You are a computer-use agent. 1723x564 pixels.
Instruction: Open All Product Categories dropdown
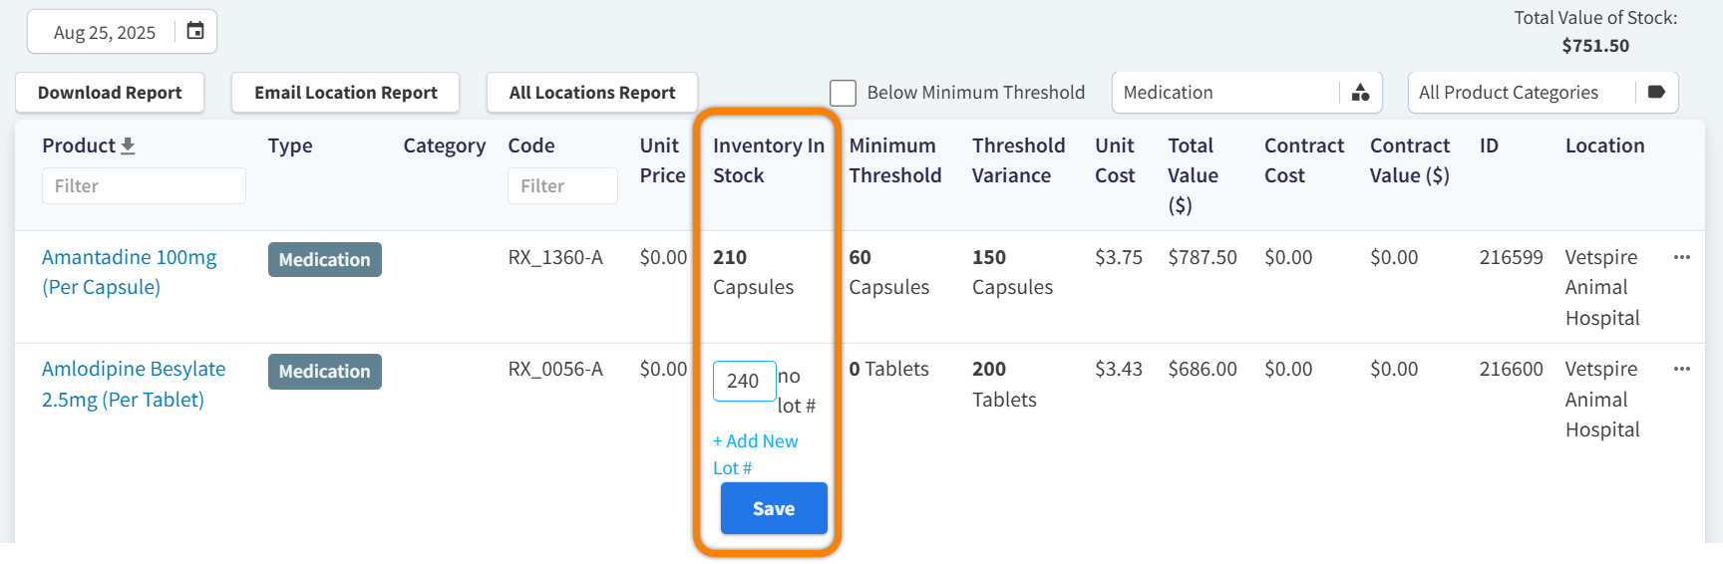click(x=1522, y=93)
